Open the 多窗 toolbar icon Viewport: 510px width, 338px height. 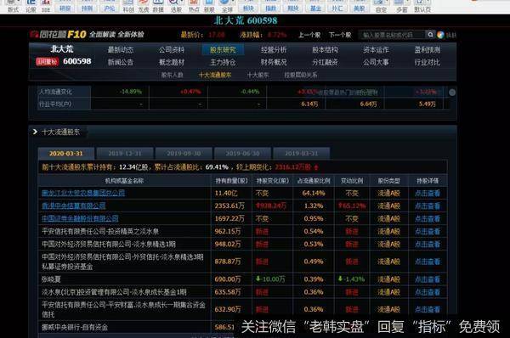402,6
